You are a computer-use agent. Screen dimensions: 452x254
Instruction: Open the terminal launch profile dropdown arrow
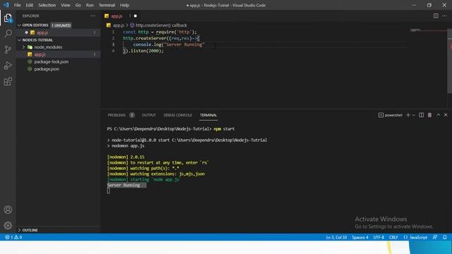coord(414,115)
